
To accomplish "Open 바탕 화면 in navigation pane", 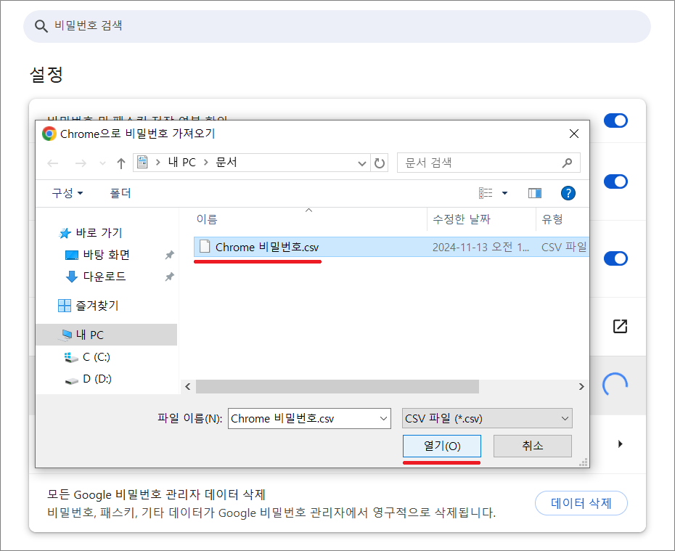I will click(106, 255).
